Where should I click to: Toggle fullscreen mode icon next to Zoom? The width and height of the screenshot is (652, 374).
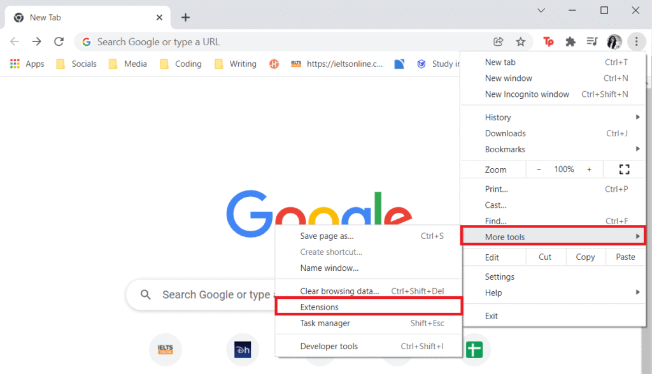point(624,169)
